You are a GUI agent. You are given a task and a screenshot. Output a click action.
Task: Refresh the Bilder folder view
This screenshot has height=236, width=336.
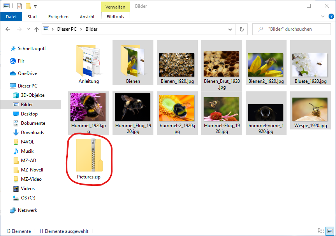[242, 29]
